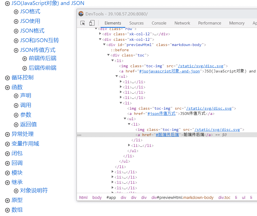Click the disc bullet beside 闭包
The width and height of the screenshot is (257, 216).
pyautogui.click(x=7, y=153)
